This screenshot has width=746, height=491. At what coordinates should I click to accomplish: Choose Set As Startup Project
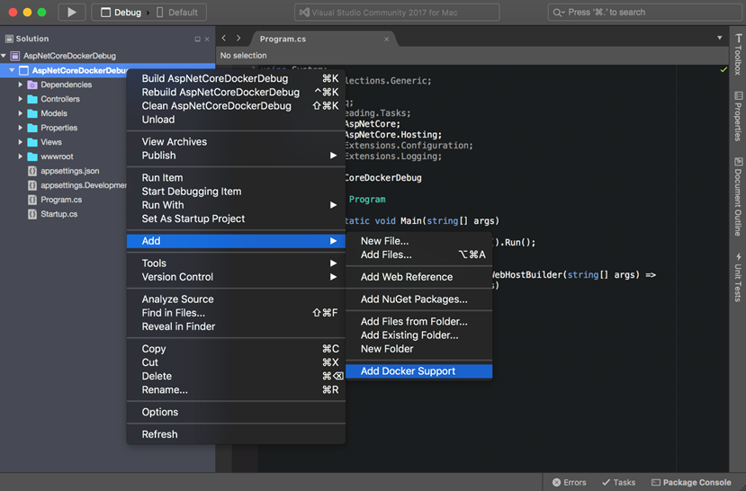coord(236,219)
